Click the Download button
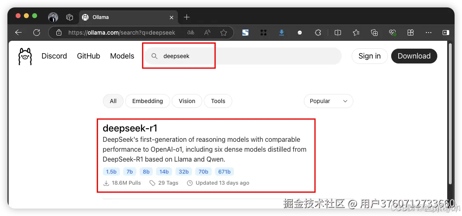Image resolution: width=462 pixels, height=216 pixels. (x=414, y=56)
